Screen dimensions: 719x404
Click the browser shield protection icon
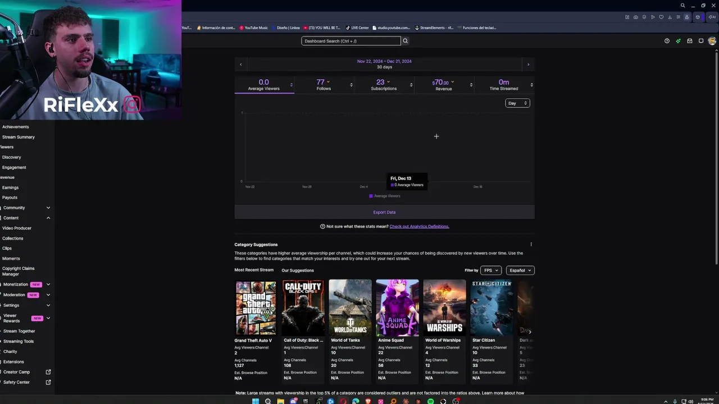click(x=644, y=17)
